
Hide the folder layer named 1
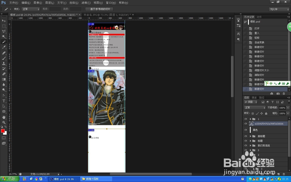[x=246, y=119]
